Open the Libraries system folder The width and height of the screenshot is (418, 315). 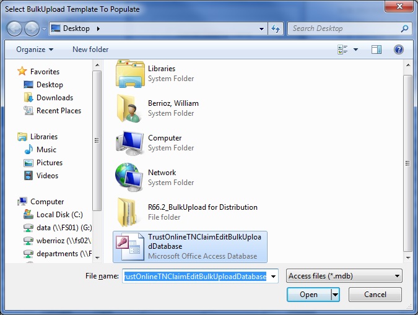(129, 74)
